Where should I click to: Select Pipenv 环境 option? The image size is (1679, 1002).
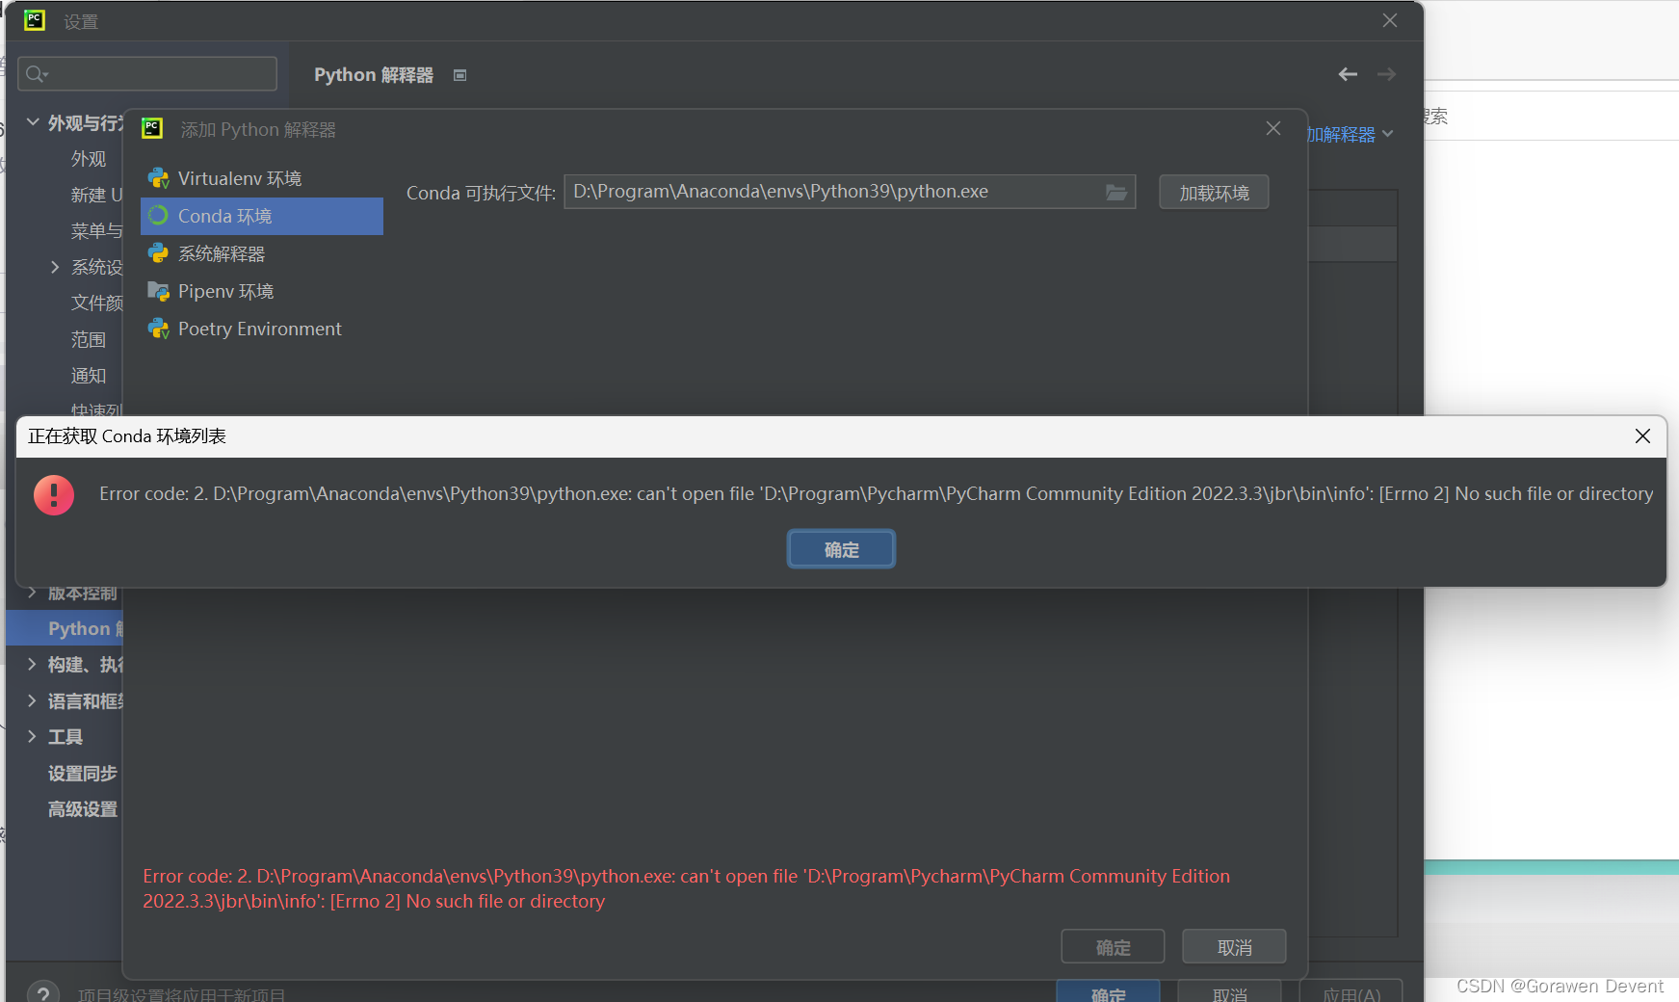[x=262, y=291]
